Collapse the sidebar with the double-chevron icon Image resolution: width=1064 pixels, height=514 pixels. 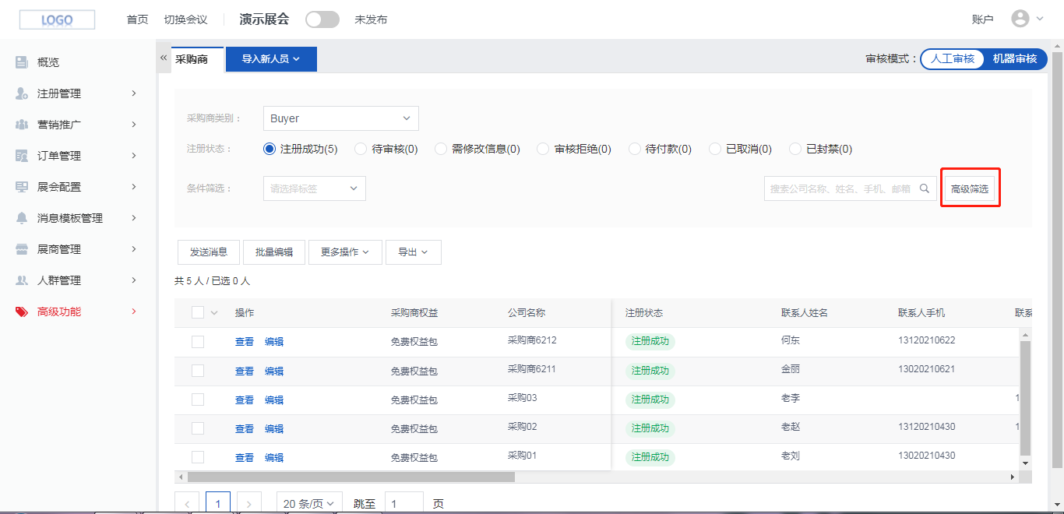pos(164,58)
